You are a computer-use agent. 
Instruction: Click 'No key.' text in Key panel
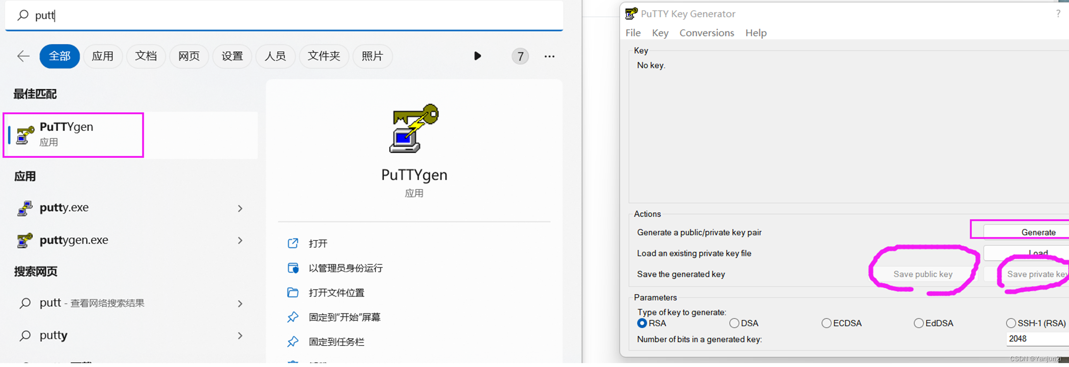click(651, 65)
